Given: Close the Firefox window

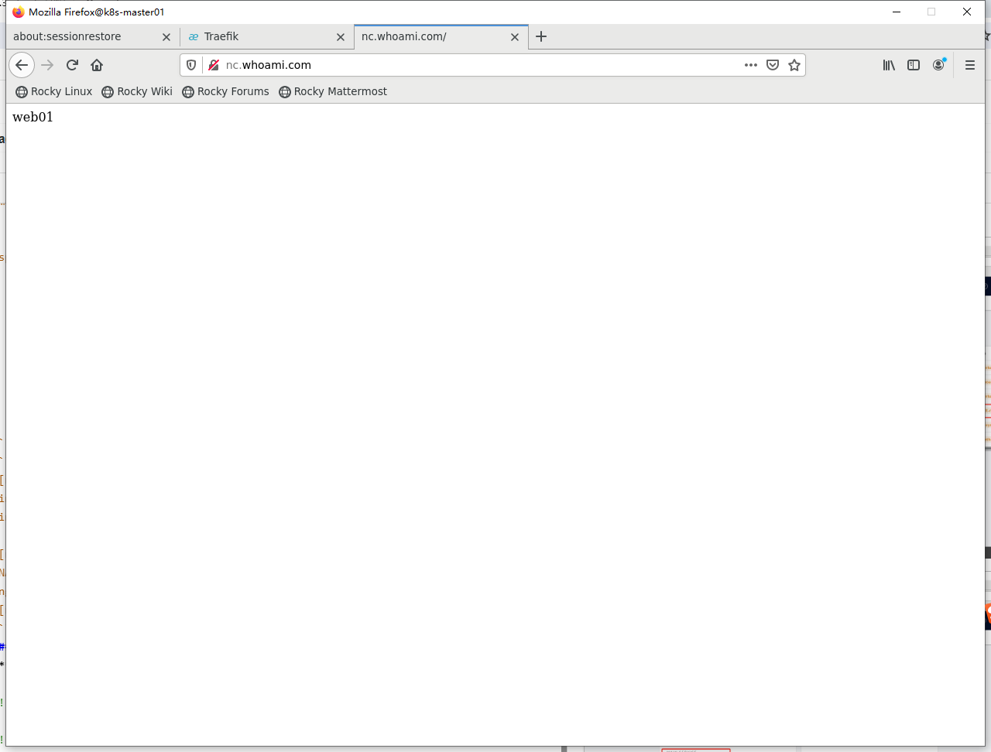Looking at the screenshot, I should point(967,12).
